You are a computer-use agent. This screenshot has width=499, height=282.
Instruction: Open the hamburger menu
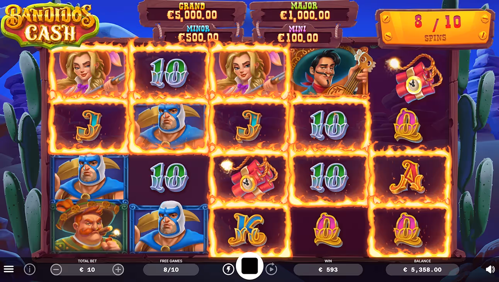(x=8, y=269)
